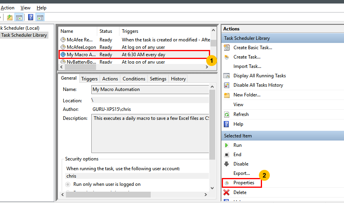344x203 pixels.
Task: Run the selected task
Action: point(237,145)
